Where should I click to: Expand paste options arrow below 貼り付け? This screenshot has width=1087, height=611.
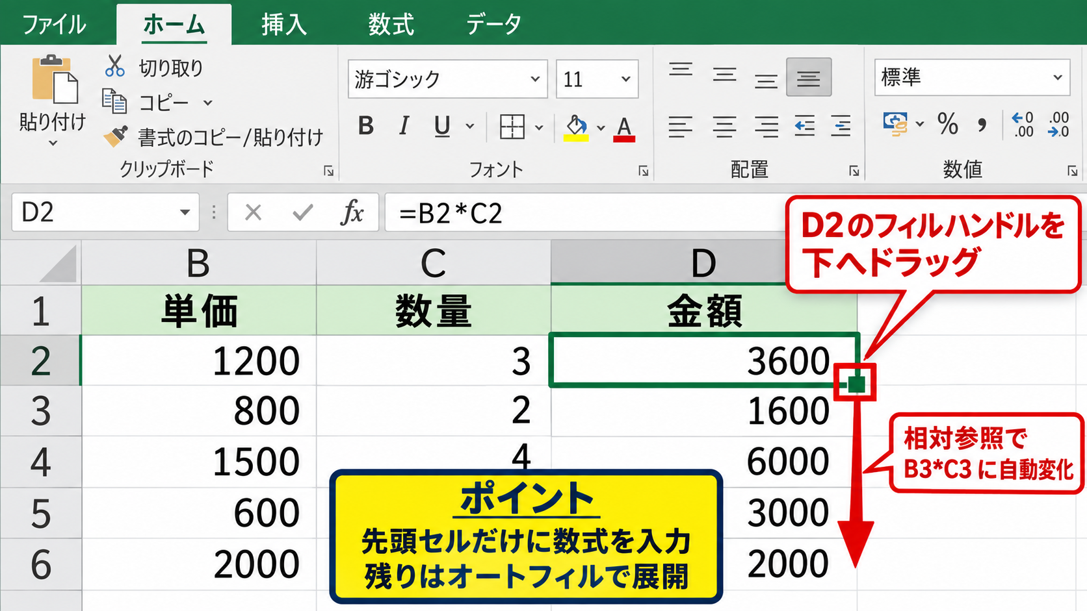(x=53, y=143)
